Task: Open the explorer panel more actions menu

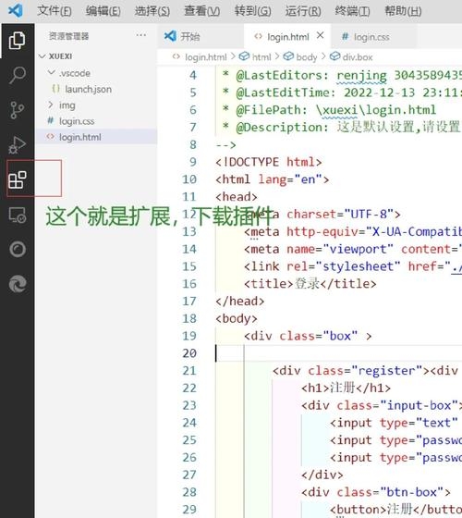Action: 140,35
